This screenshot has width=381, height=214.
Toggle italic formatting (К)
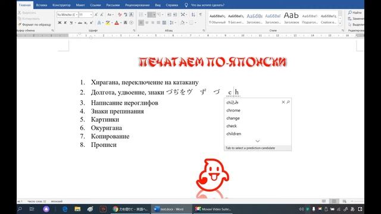click(x=65, y=23)
